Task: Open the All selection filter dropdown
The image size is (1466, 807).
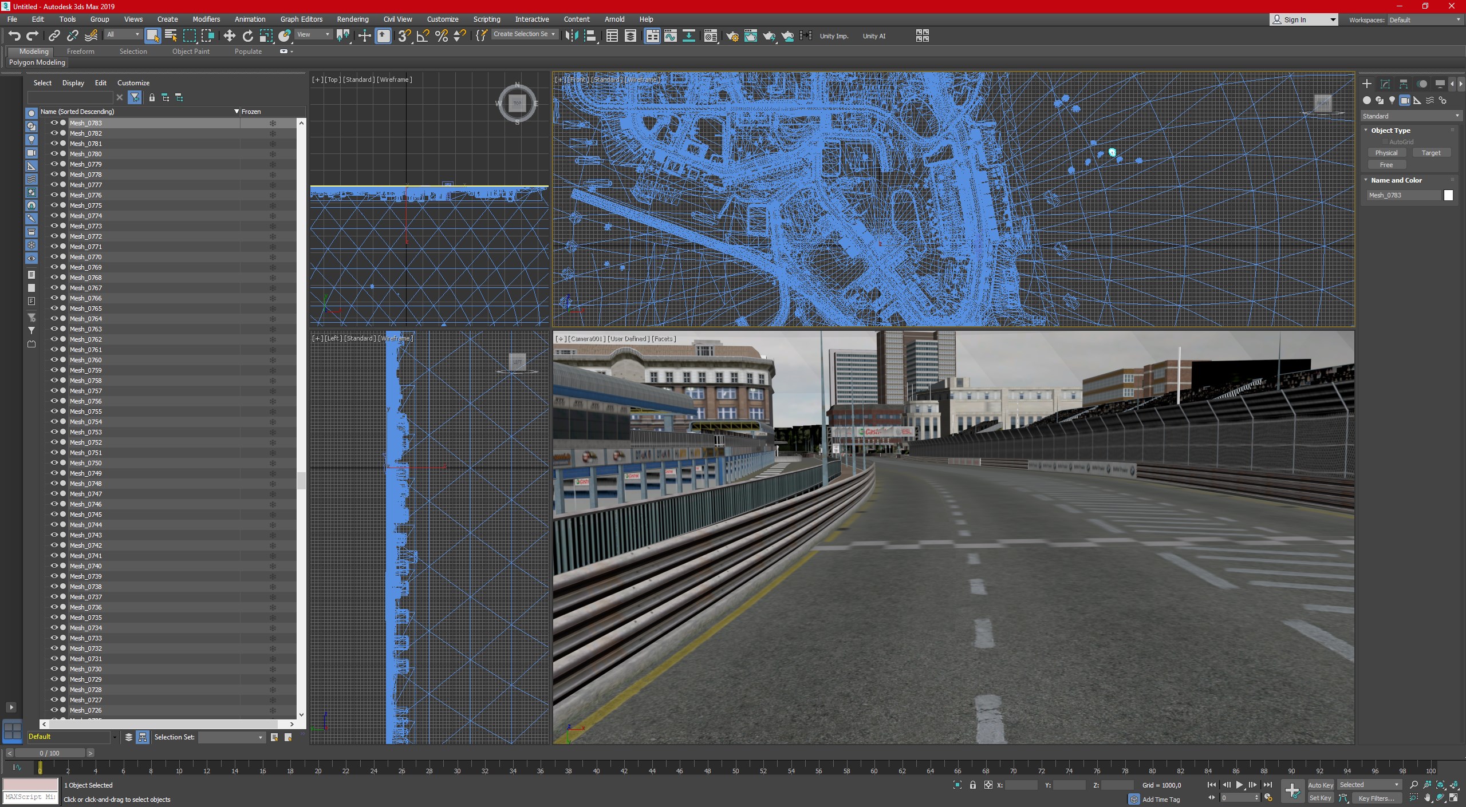Action: pyautogui.click(x=123, y=35)
